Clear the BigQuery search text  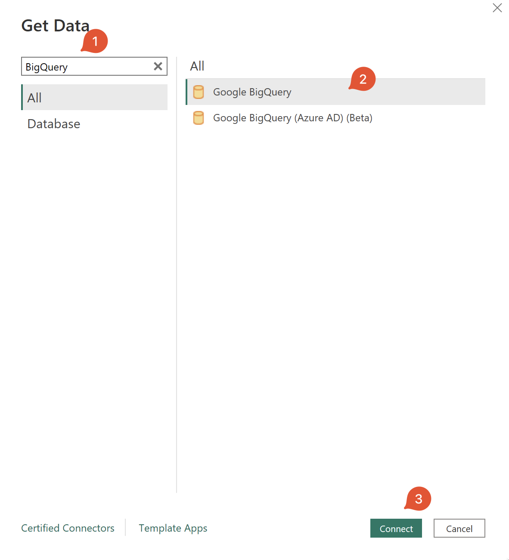tap(158, 66)
